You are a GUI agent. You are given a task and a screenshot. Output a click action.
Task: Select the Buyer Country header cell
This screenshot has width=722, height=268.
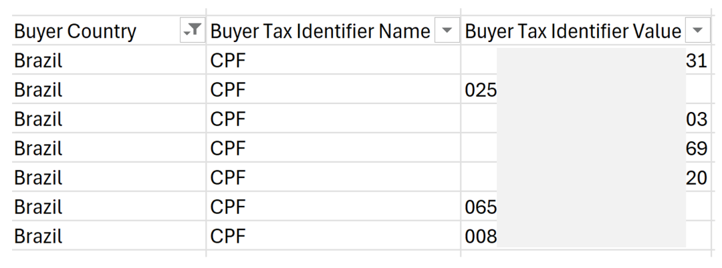coord(109,31)
